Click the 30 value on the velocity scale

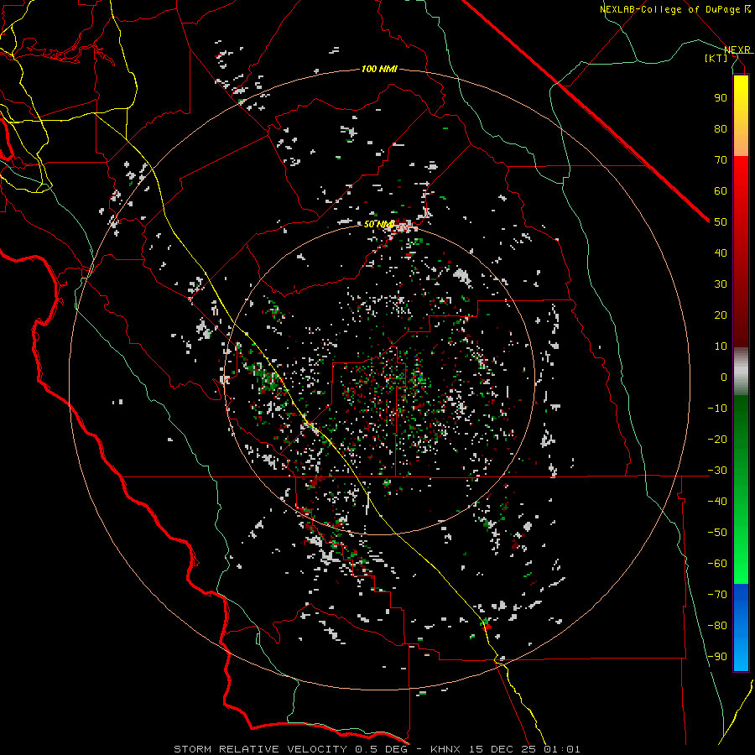point(721,284)
